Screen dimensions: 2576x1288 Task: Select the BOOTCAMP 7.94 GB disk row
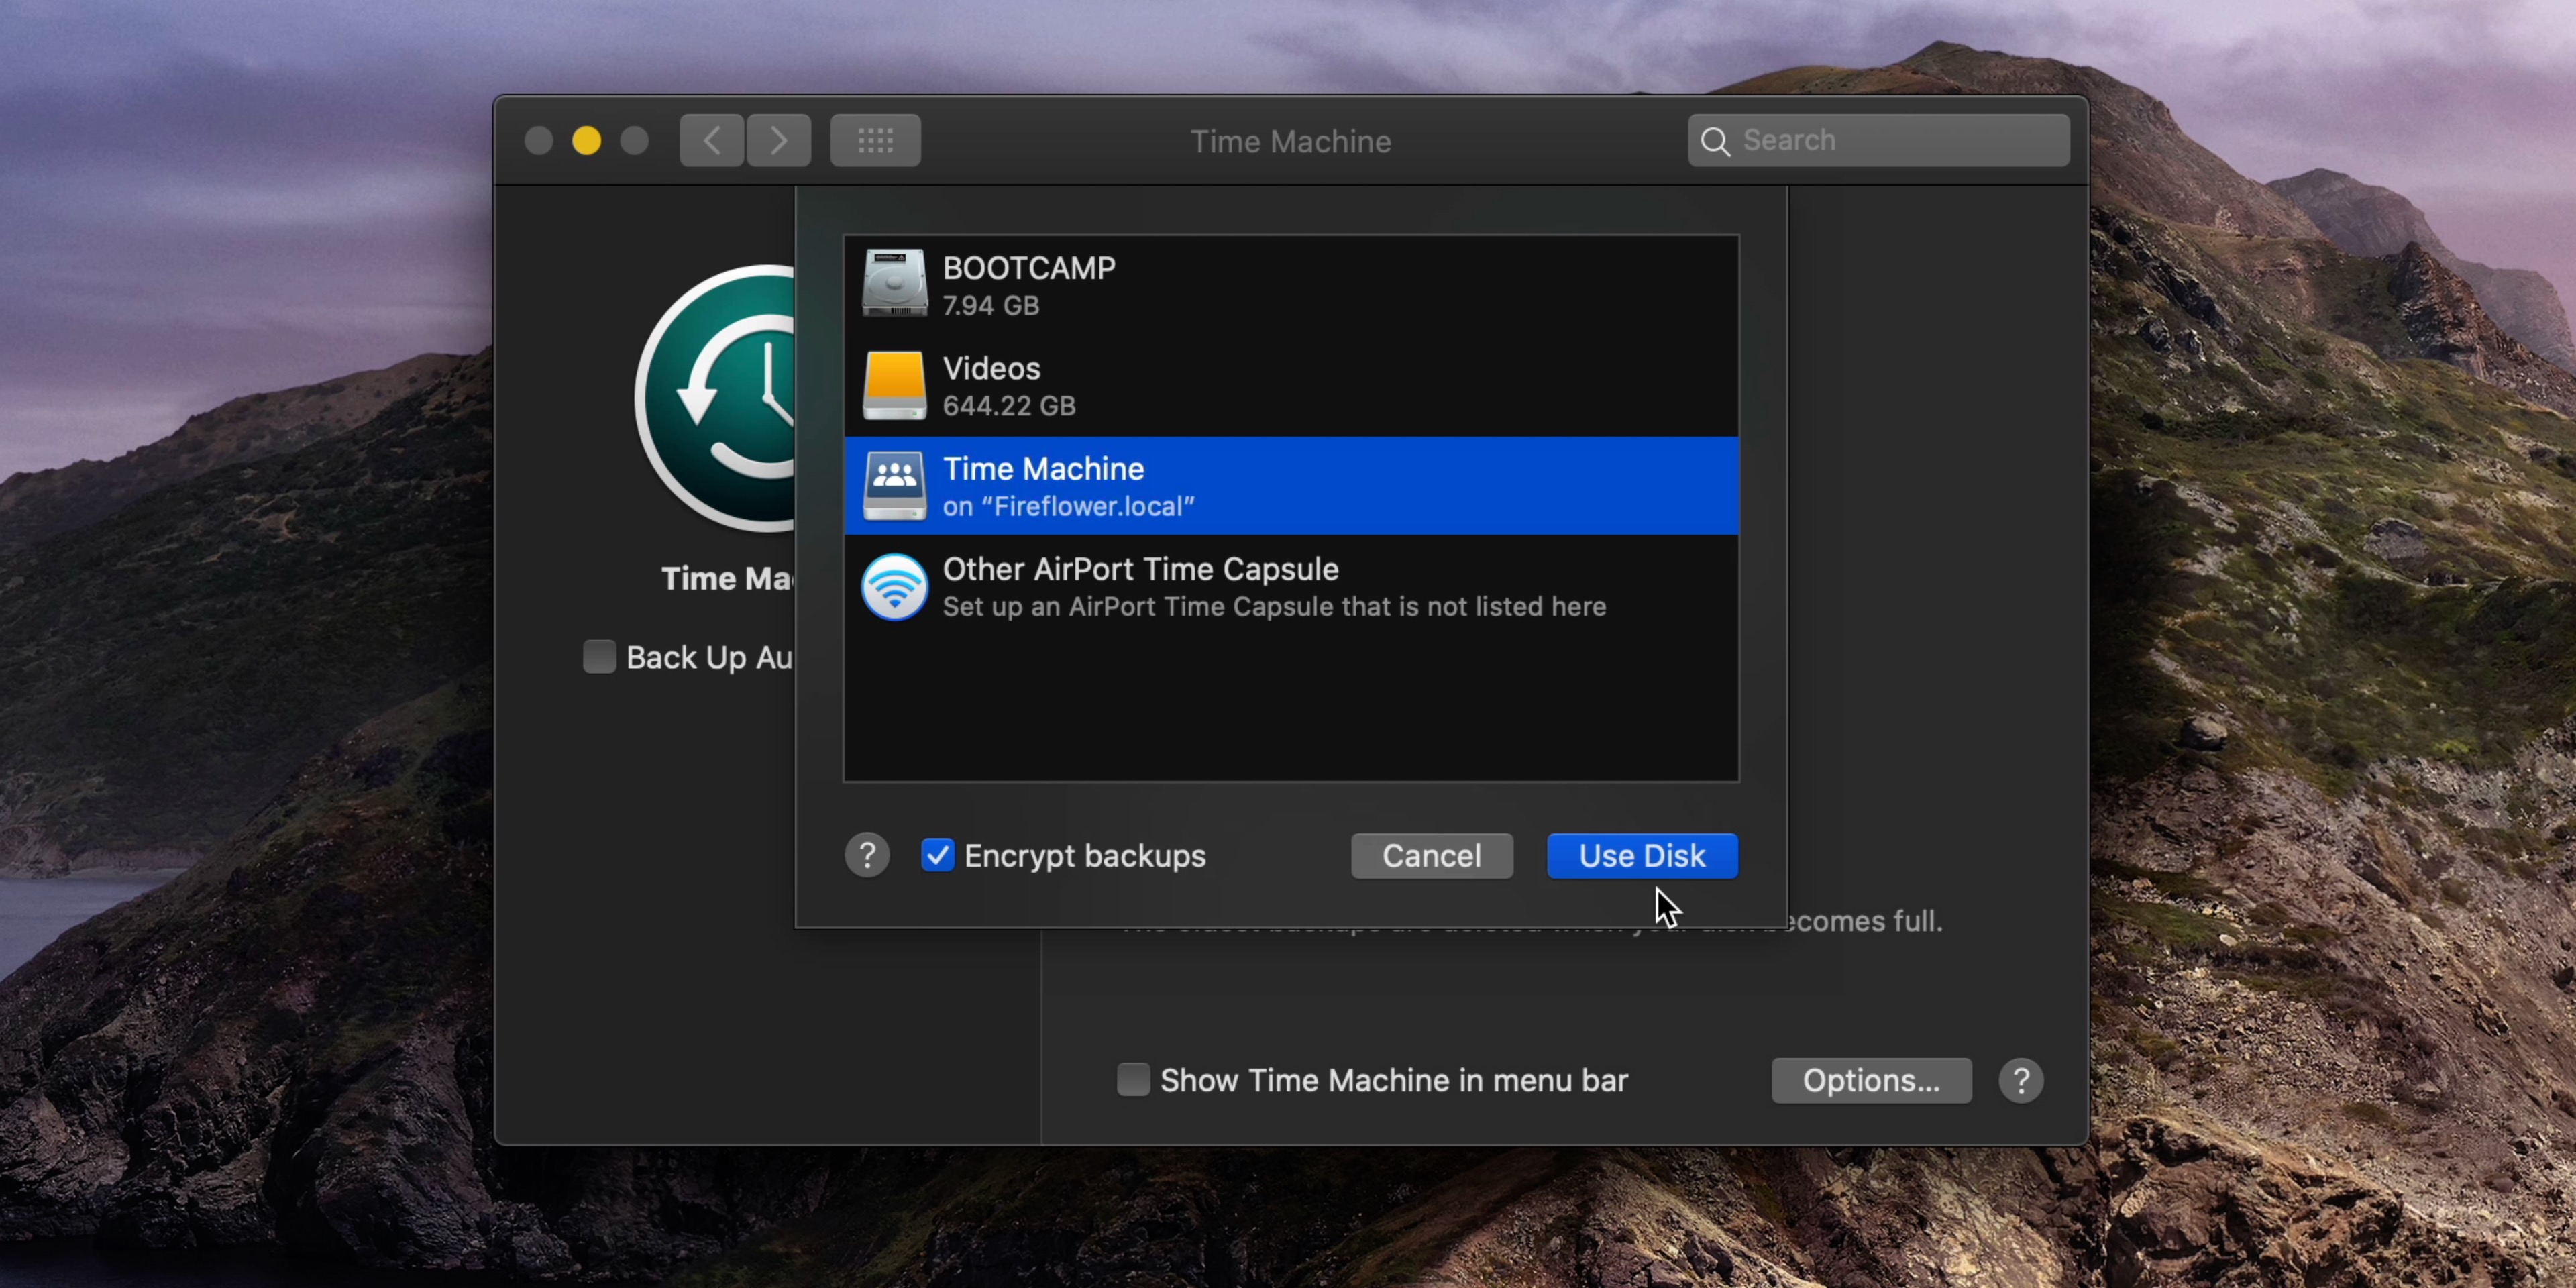(x=1290, y=285)
